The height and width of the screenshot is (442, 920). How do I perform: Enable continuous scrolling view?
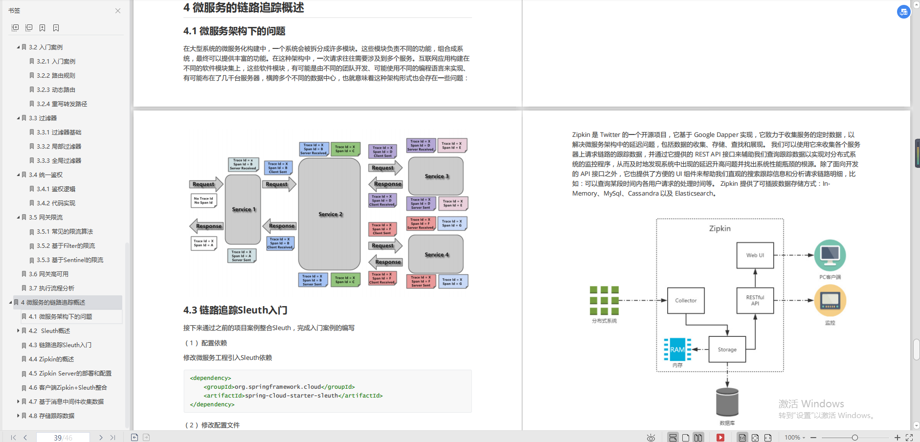673,438
